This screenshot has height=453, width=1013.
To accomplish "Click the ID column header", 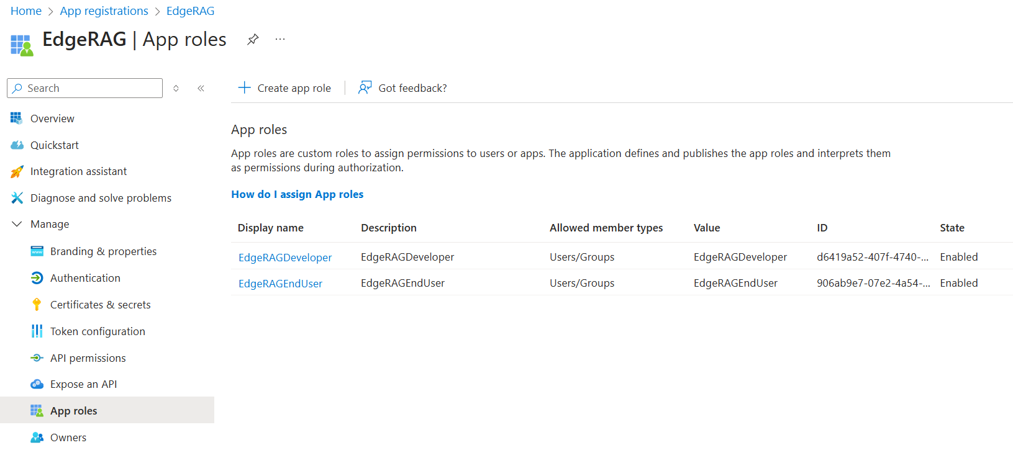I will point(822,228).
